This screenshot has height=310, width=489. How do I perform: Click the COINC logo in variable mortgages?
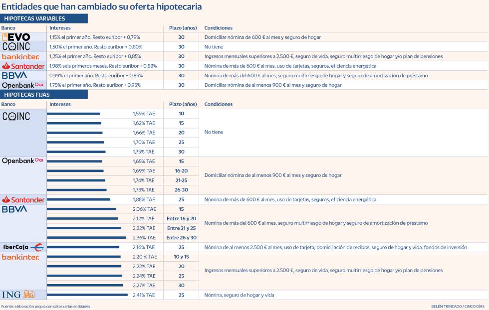[x=16, y=47]
